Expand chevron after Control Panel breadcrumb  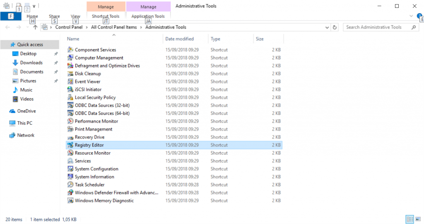pos(87,27)
